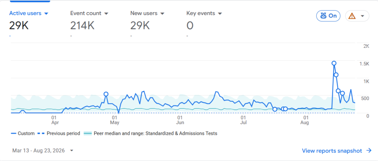Expand the warning dropdown arrow
The width and height of the screenshot is (378, 161).
(362, 16)
